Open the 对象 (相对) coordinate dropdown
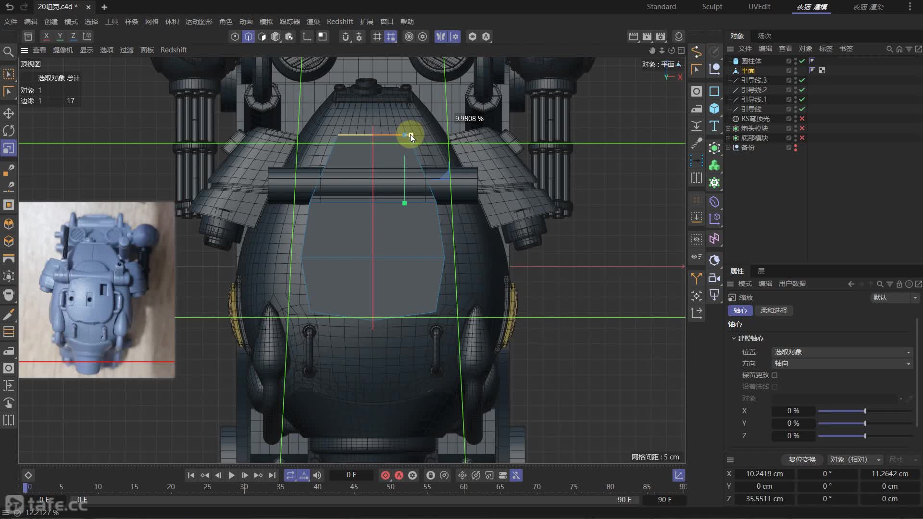The image size is (923, 519). coord(855,459)
